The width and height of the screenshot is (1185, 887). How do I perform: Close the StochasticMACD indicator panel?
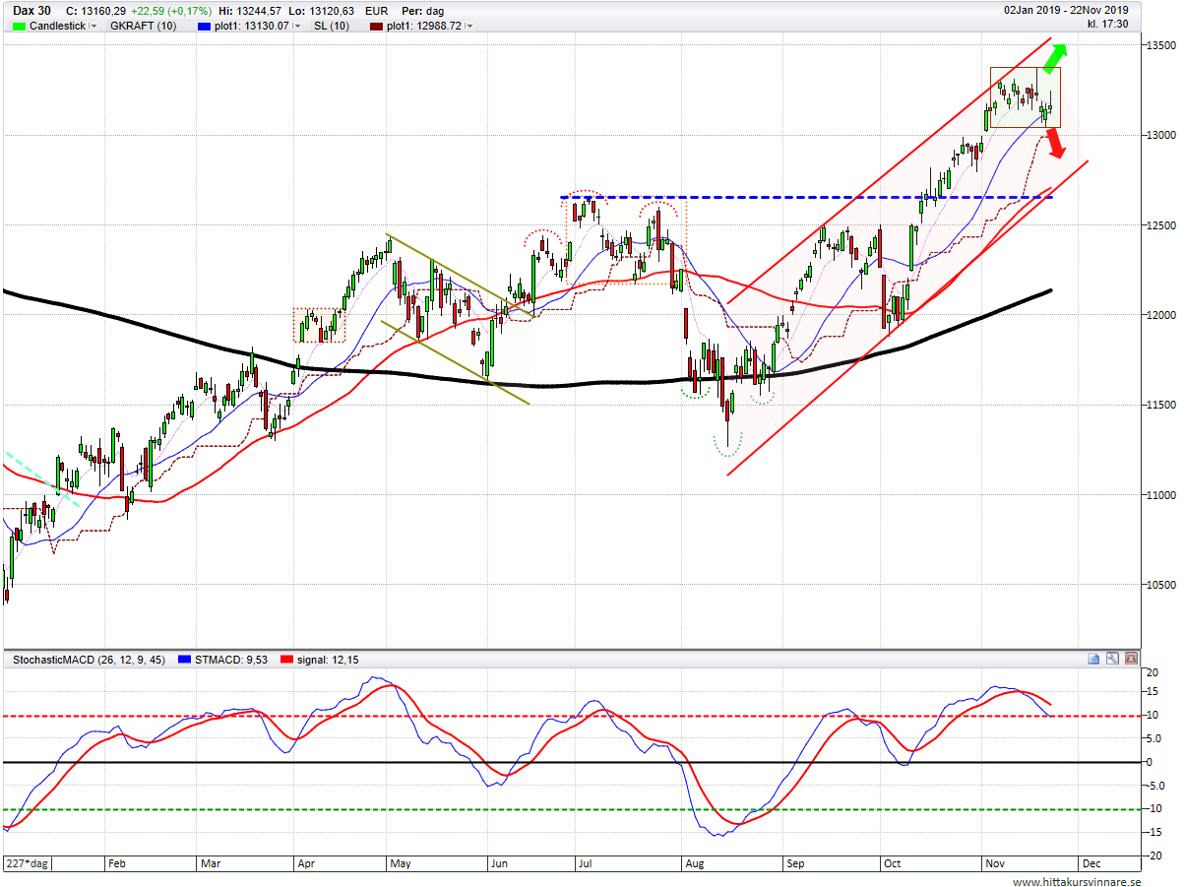click(x=1131, y=659)
